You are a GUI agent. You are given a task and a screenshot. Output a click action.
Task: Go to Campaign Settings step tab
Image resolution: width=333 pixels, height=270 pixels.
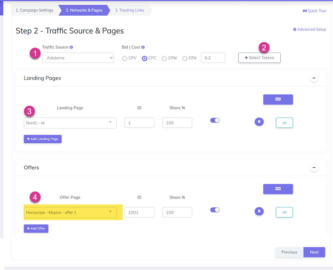35,10
